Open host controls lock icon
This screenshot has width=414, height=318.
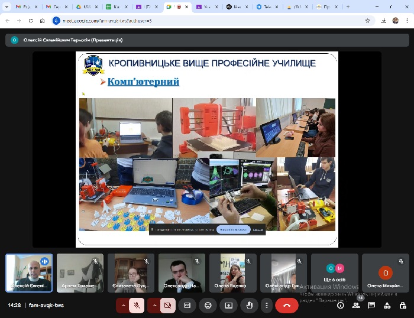402,305
